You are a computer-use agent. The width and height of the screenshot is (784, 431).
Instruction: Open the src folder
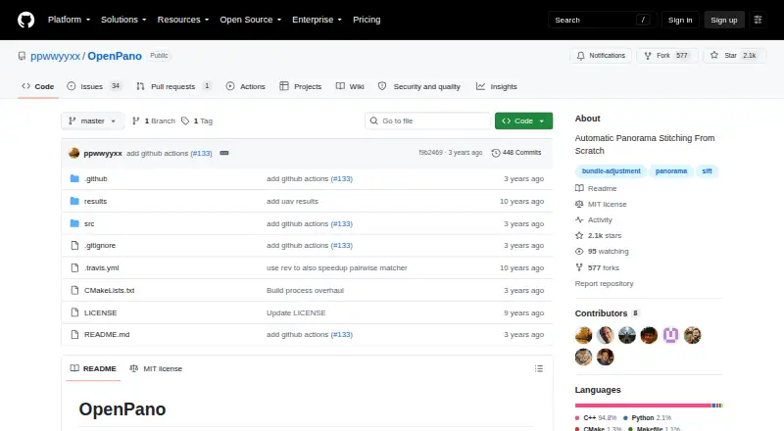click(x=89, y=223)
